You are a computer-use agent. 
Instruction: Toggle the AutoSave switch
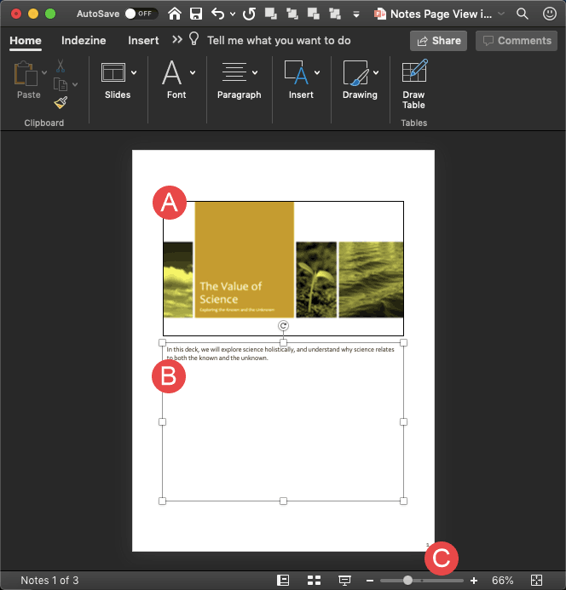[141, 14]
